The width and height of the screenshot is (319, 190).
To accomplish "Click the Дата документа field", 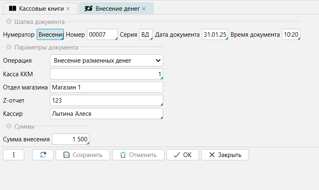I will (x=215, y=35).
